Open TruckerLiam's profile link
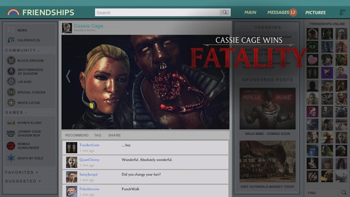 tap(89, 145)
